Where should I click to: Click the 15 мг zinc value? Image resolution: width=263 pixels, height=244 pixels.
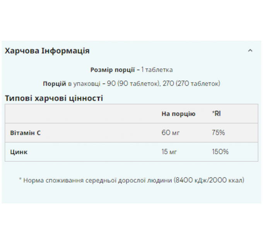tap(169, 152)
